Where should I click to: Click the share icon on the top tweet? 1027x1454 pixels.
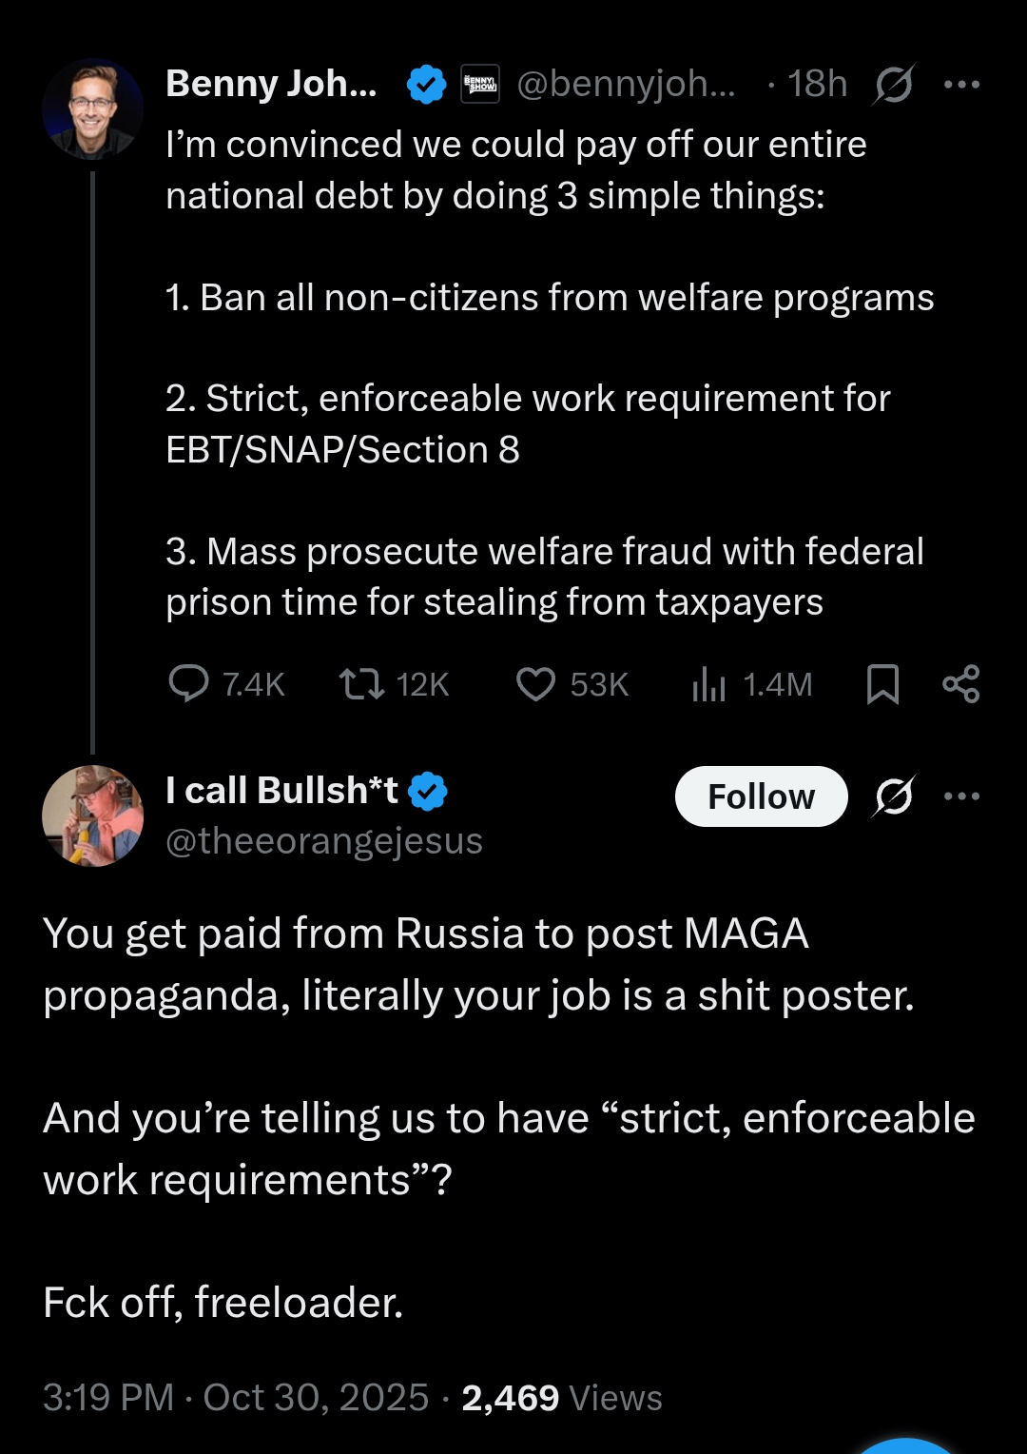click(x=960, y=684)
